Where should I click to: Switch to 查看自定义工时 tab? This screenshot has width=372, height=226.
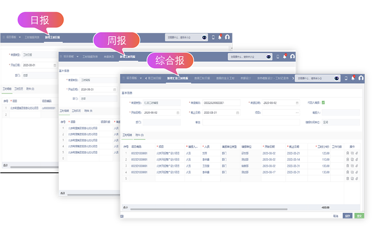point(225,78)
